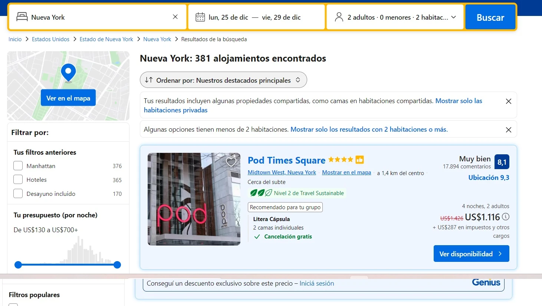The height and width of the screenshot is (306, 542).
Task: Open Estado de Nueva York breadcrumb
Action: 106,39
